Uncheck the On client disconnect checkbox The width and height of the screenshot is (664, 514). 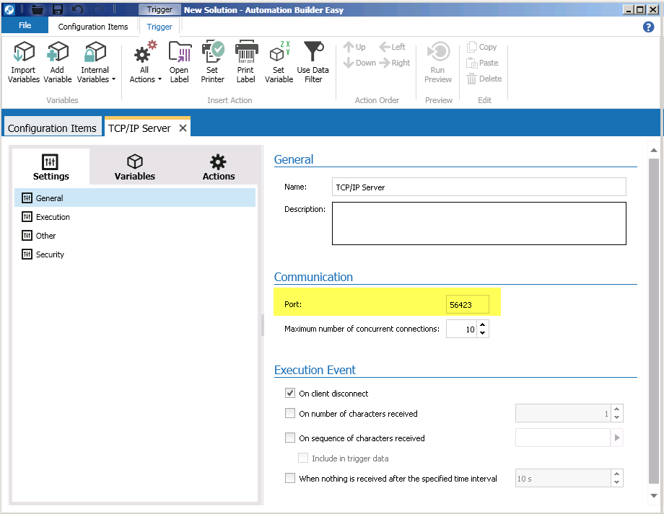coord(290,394)
